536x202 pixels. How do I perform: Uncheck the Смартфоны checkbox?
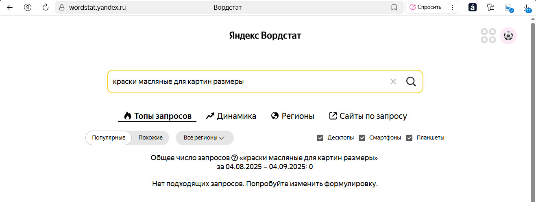click(x=362, y=138)
